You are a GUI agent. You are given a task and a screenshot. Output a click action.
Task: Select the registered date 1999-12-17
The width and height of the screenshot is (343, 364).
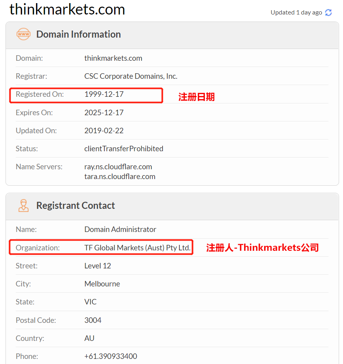tap(104, 94)
